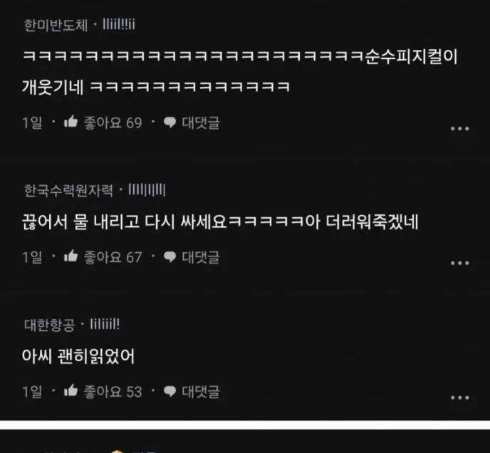Screen dimensions: 490x453
Task: Open 한국수력원자력 company name link
Action: [x=68, y=190]
